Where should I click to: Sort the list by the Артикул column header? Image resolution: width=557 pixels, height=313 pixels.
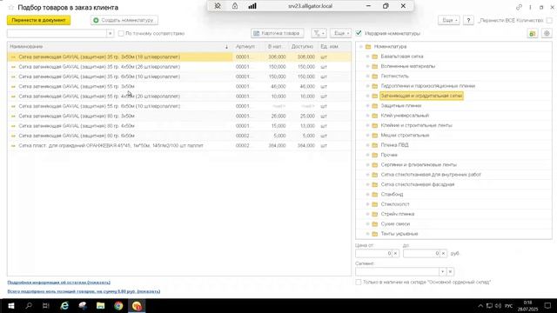pos(245,47)
